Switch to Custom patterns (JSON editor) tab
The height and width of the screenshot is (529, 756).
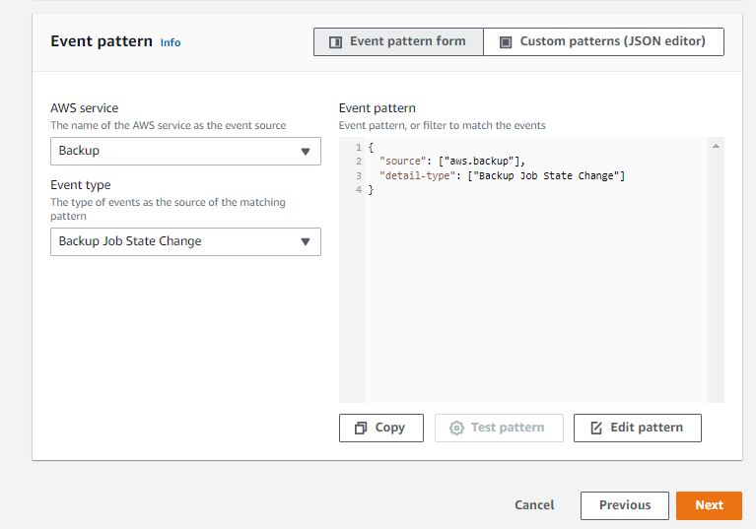603,41
